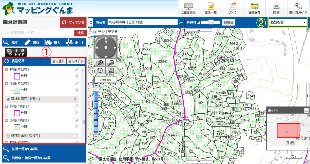Collapse the 森林計画図(川場村) group box
The image size is (310, 164).
coord(75,99)
